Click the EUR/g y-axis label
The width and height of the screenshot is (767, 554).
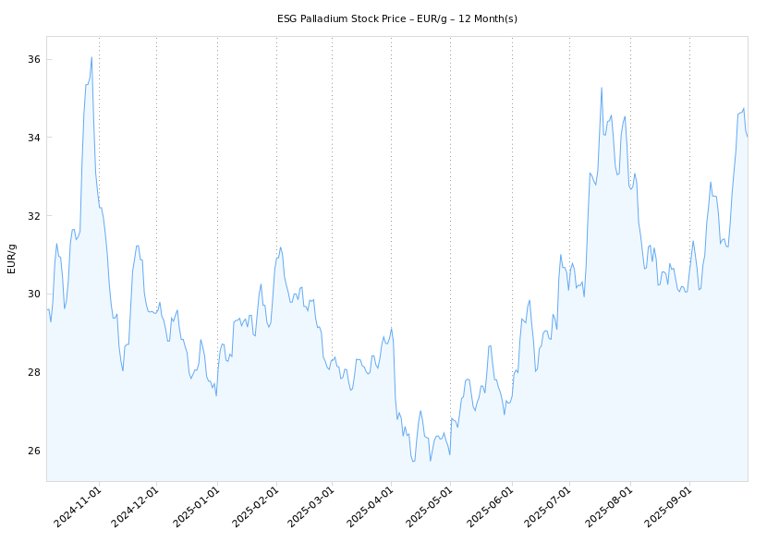(x=12, y=259)
